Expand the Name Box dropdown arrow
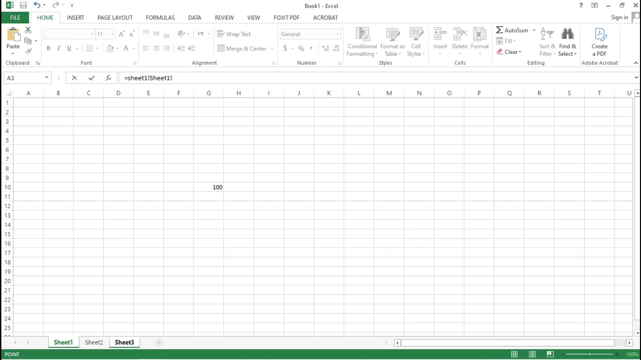641x360 pixels. [x=46, y=78]
